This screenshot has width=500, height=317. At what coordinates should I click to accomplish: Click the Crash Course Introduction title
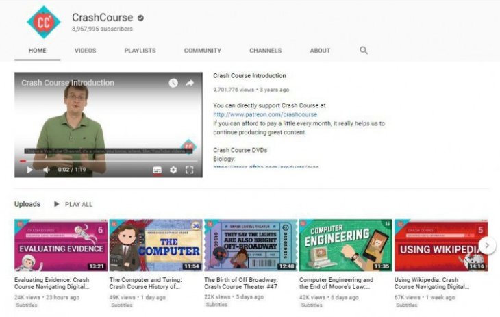click(249, 76)
